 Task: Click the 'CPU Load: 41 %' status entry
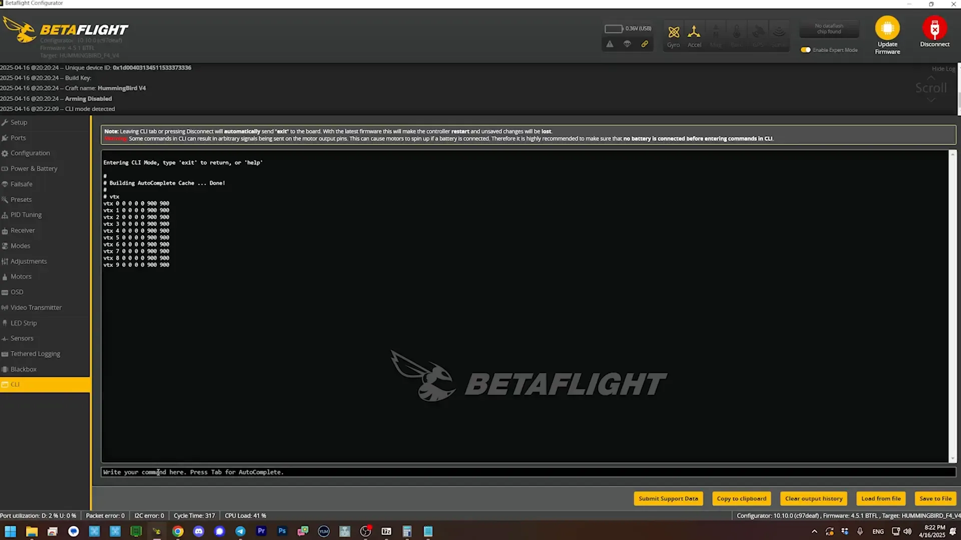[x=245, y=515]
